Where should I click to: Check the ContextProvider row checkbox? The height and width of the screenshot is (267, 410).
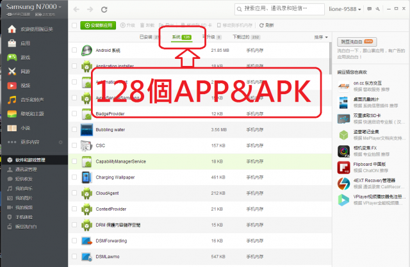coord(74,209)
